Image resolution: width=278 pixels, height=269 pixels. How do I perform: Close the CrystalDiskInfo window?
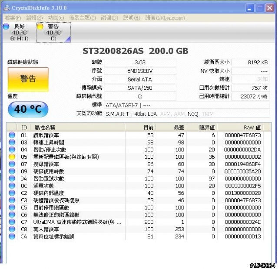pos(270,8)
